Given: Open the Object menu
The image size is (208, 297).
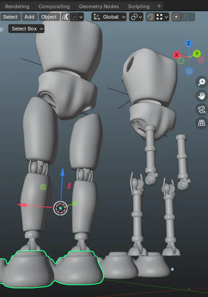Looking at the screenshot, I should pyautogui.click(x=49, y=17).
